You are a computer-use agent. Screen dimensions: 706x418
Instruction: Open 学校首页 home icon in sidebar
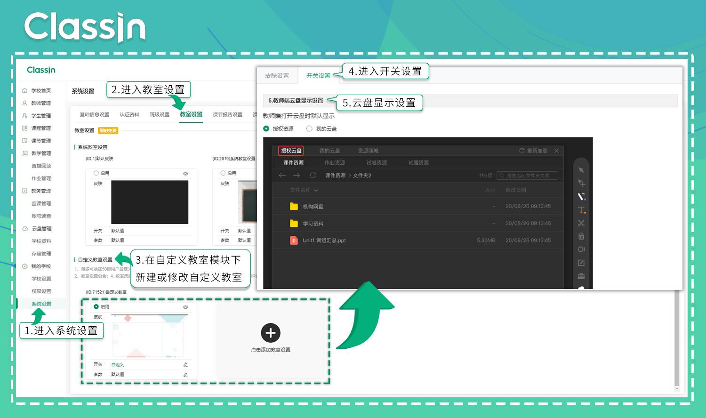[25, 90]
